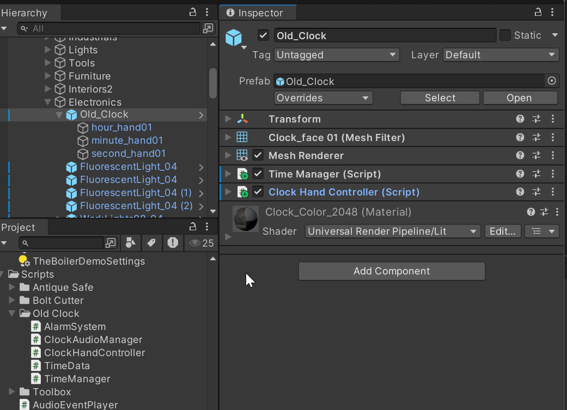Screen dimensions: 567x410
Task: Open Time Manager script help icon
Action: [x=520, y=174]
